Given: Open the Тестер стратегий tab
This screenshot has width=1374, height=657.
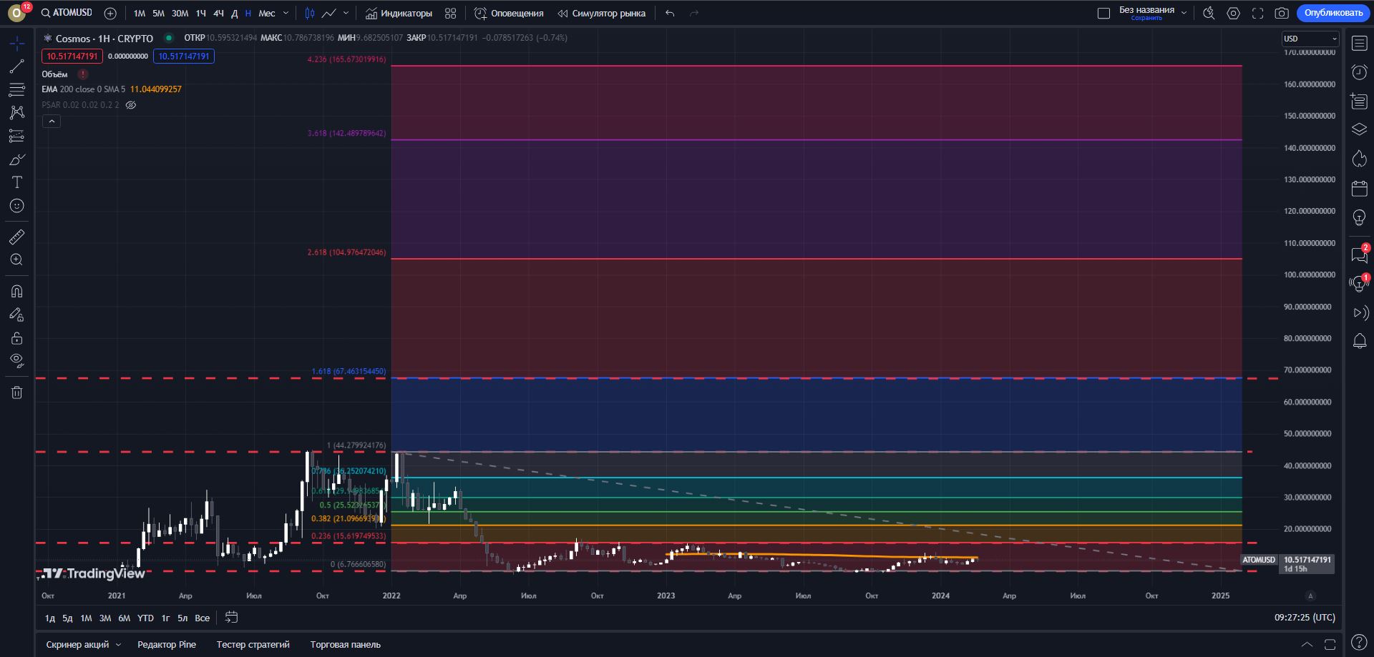Looking at the screenshot, I should click(x=253, y=645).
